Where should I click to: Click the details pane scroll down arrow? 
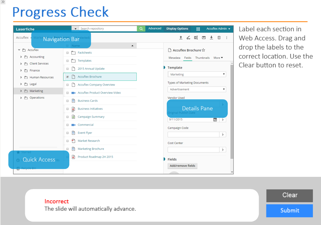pos(232,172)
